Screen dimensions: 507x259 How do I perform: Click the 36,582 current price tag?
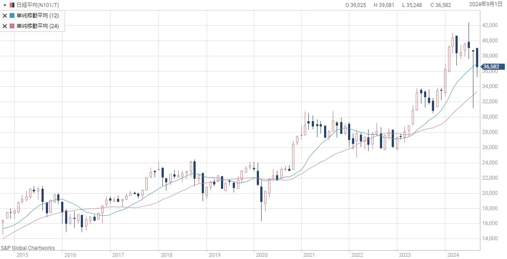(493, 67)
